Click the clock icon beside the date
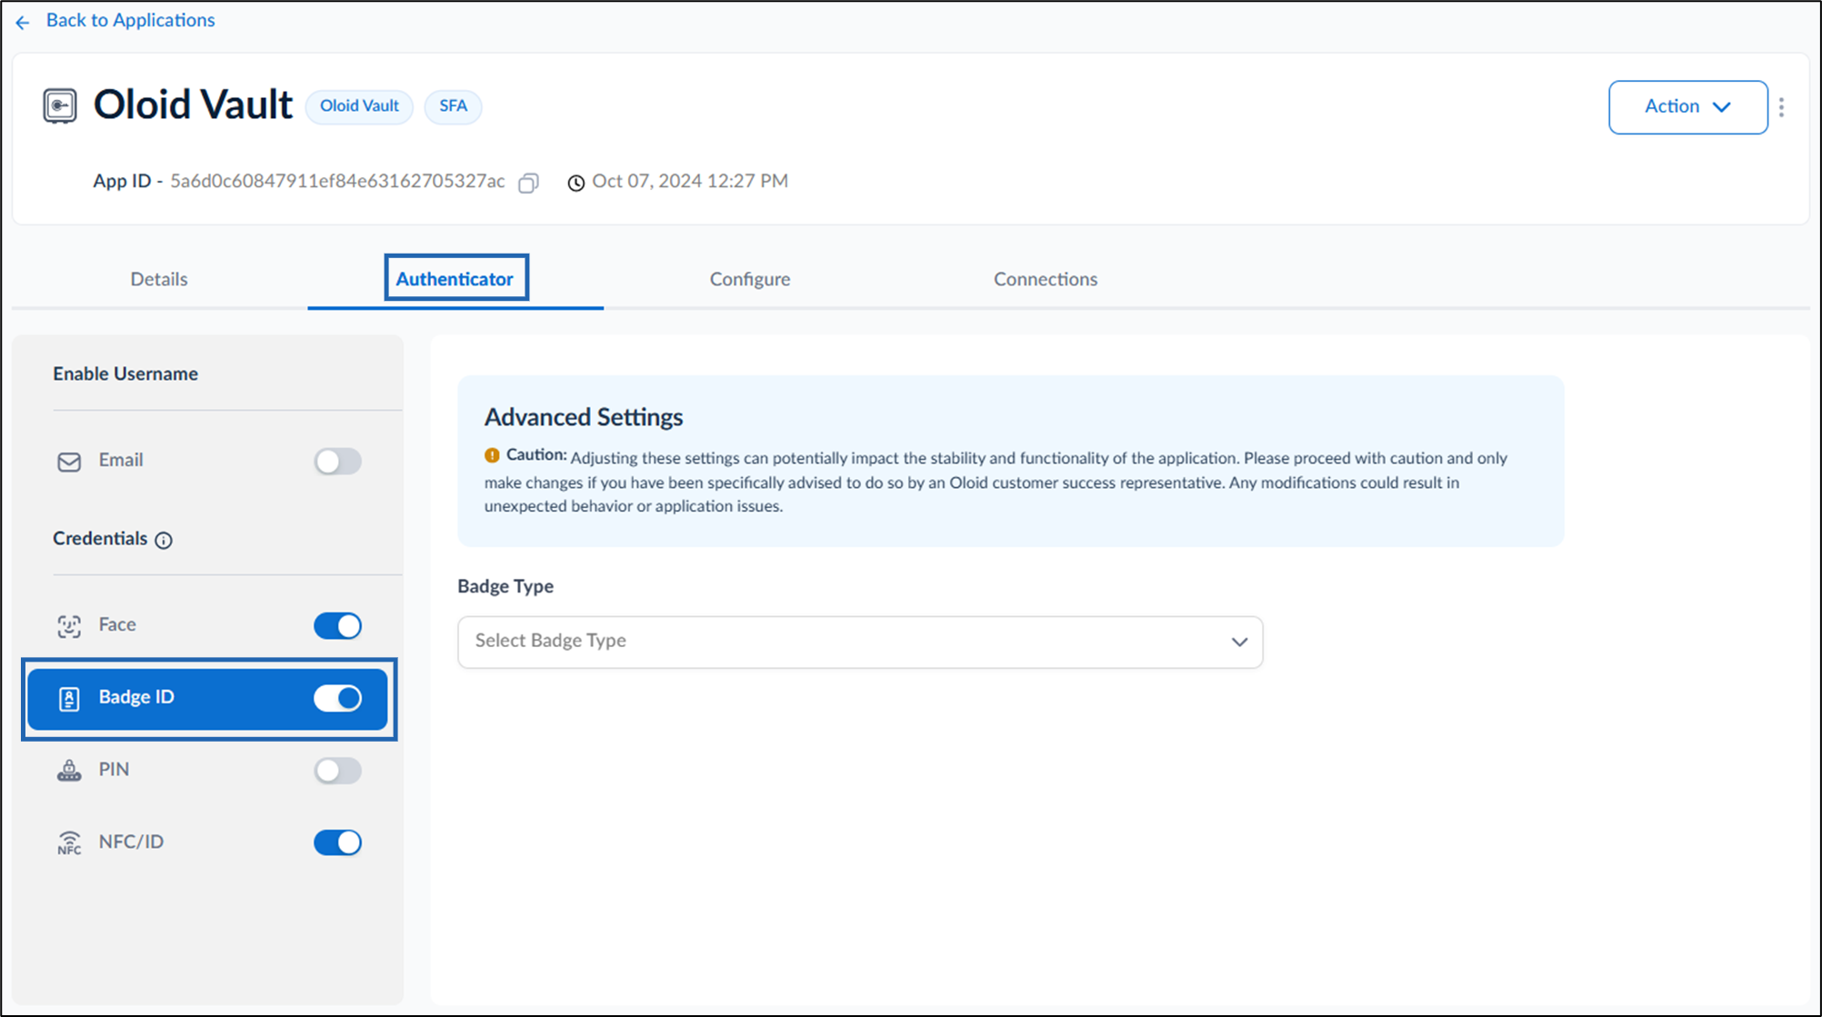This screenshot has width=1822, height=1017. [576, 183]
